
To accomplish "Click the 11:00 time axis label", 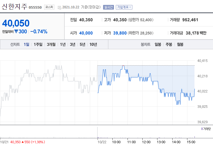I will coord(132,142).
